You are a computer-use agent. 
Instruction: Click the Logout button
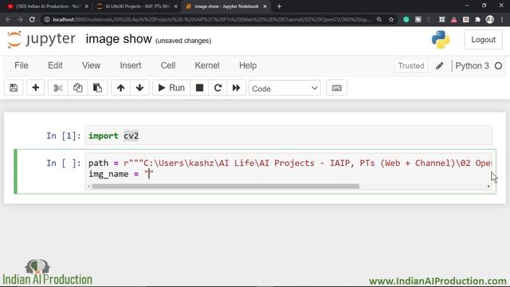(484, 40)
